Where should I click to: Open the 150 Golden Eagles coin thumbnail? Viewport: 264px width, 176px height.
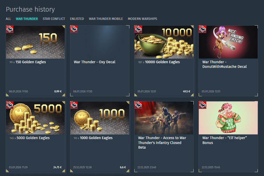[x=35, y=42]
